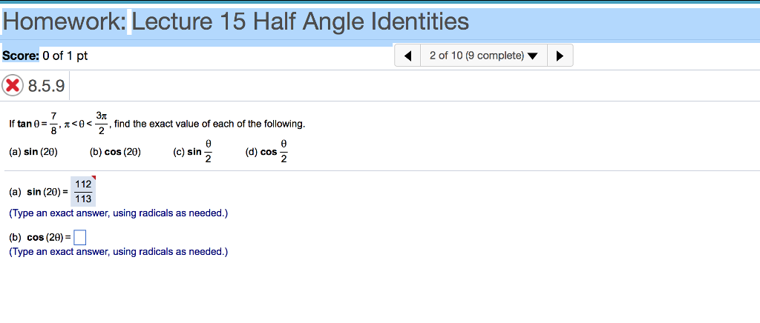
Task: Click the answer hint under part (a)
Action: tap(119, 213)
